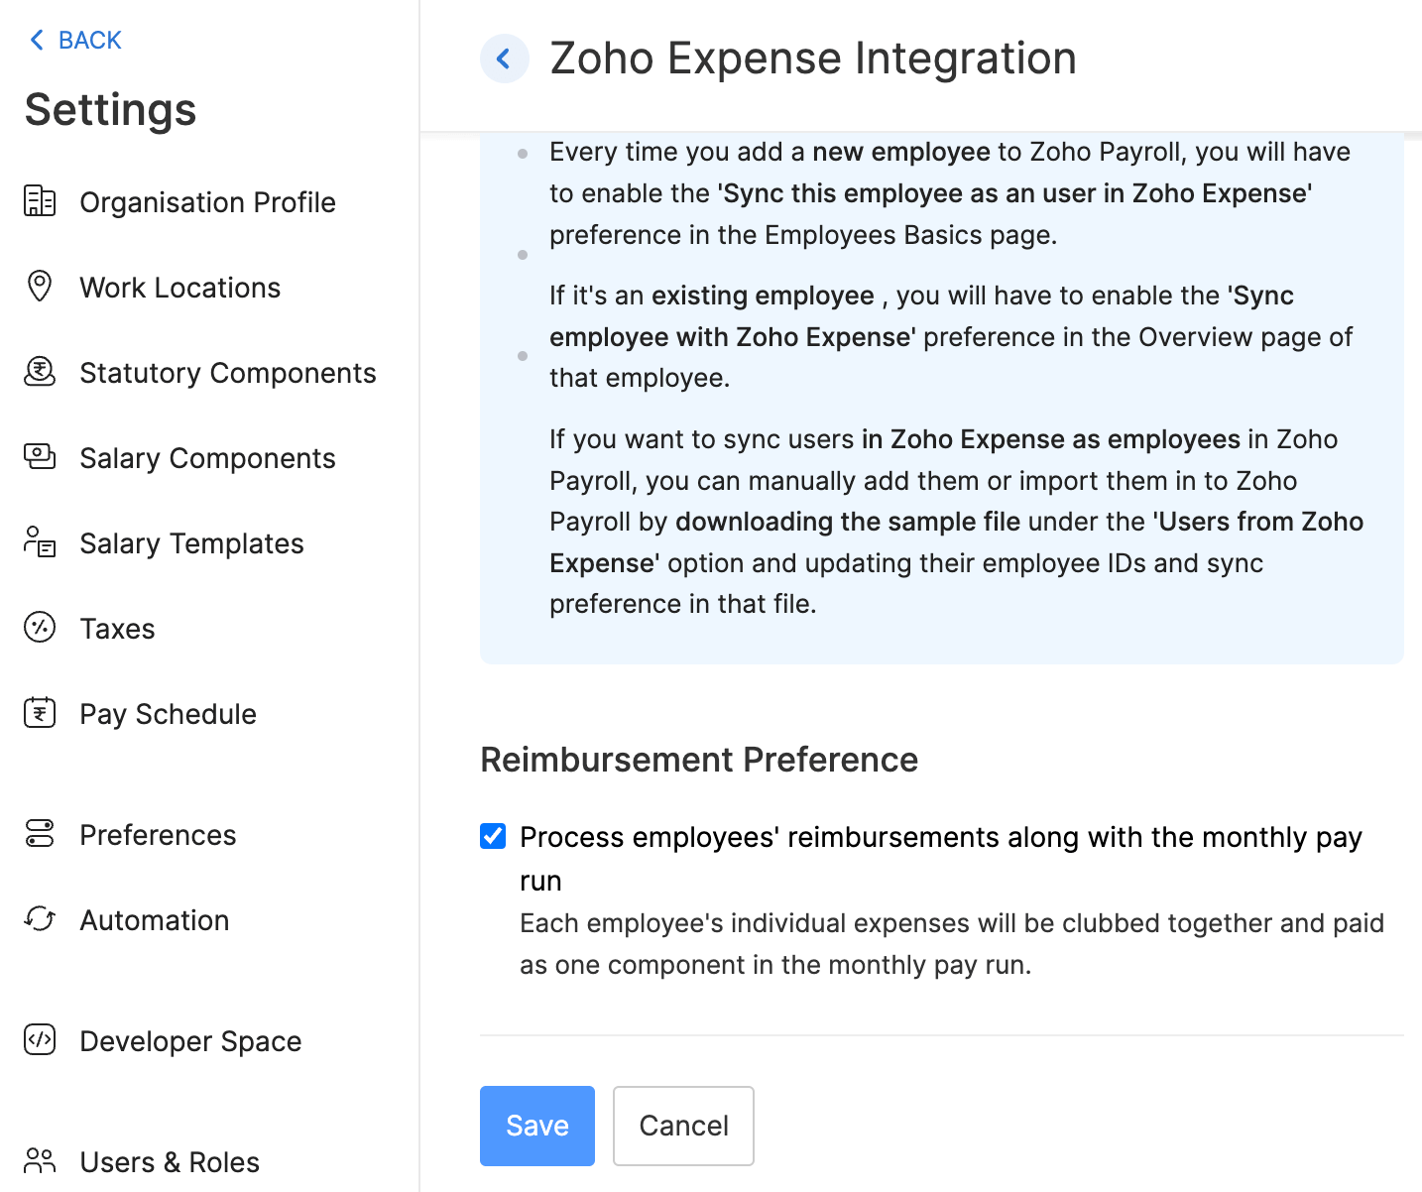
Task: Click the Preferences toggle icon in sidebar
Action: point(40,834)
